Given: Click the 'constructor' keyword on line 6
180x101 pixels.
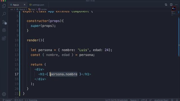Looking at the screenshot, I should 37,21.
